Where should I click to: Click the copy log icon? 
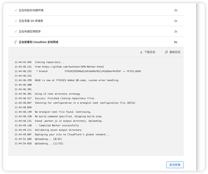[x=166, y=52]
